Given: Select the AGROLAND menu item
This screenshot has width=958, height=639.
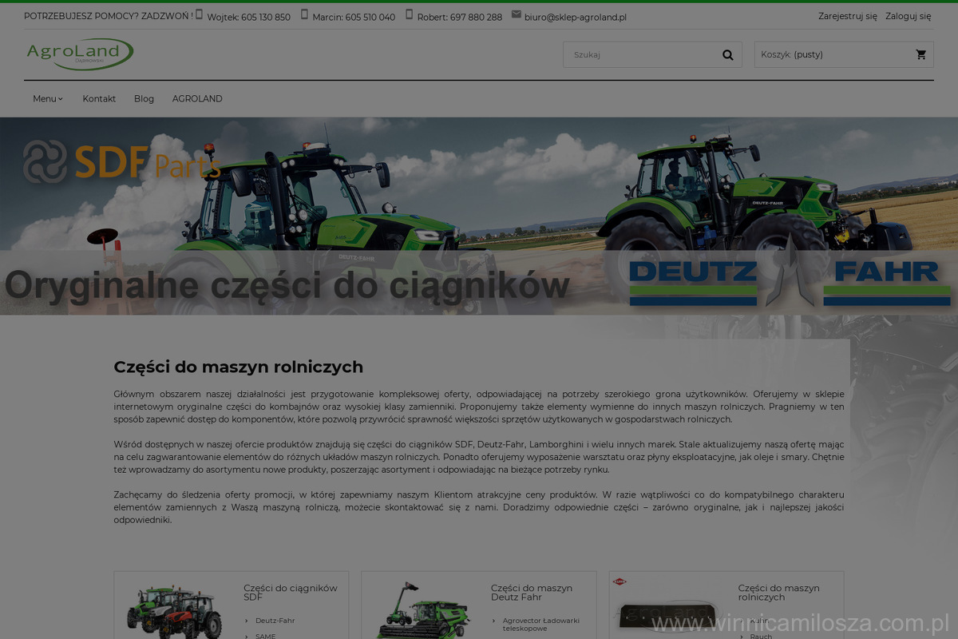Looking at the screenshot, I should tap(197, 99).
